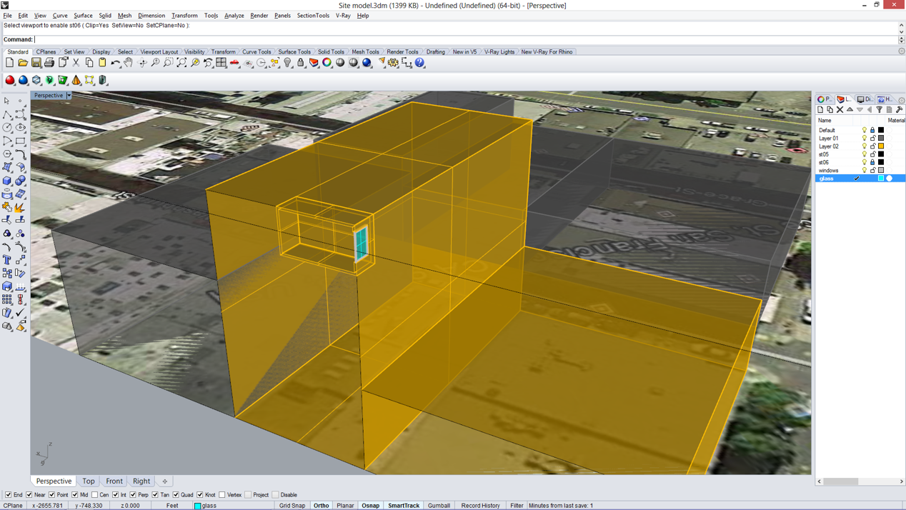Switch to the Surface Tools toolbar tab
This screenshot has width=906, height=510.
(x=294, y=52)
